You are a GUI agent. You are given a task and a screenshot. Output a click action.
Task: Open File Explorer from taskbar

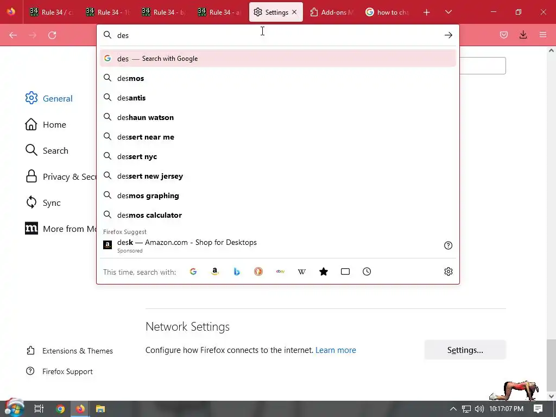(x=100, y=409)
